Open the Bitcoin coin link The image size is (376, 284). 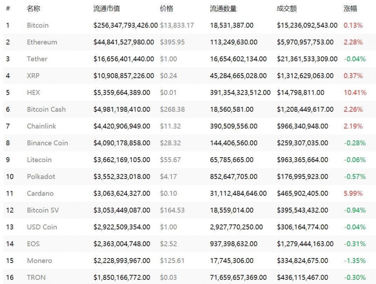coord(38,26)
